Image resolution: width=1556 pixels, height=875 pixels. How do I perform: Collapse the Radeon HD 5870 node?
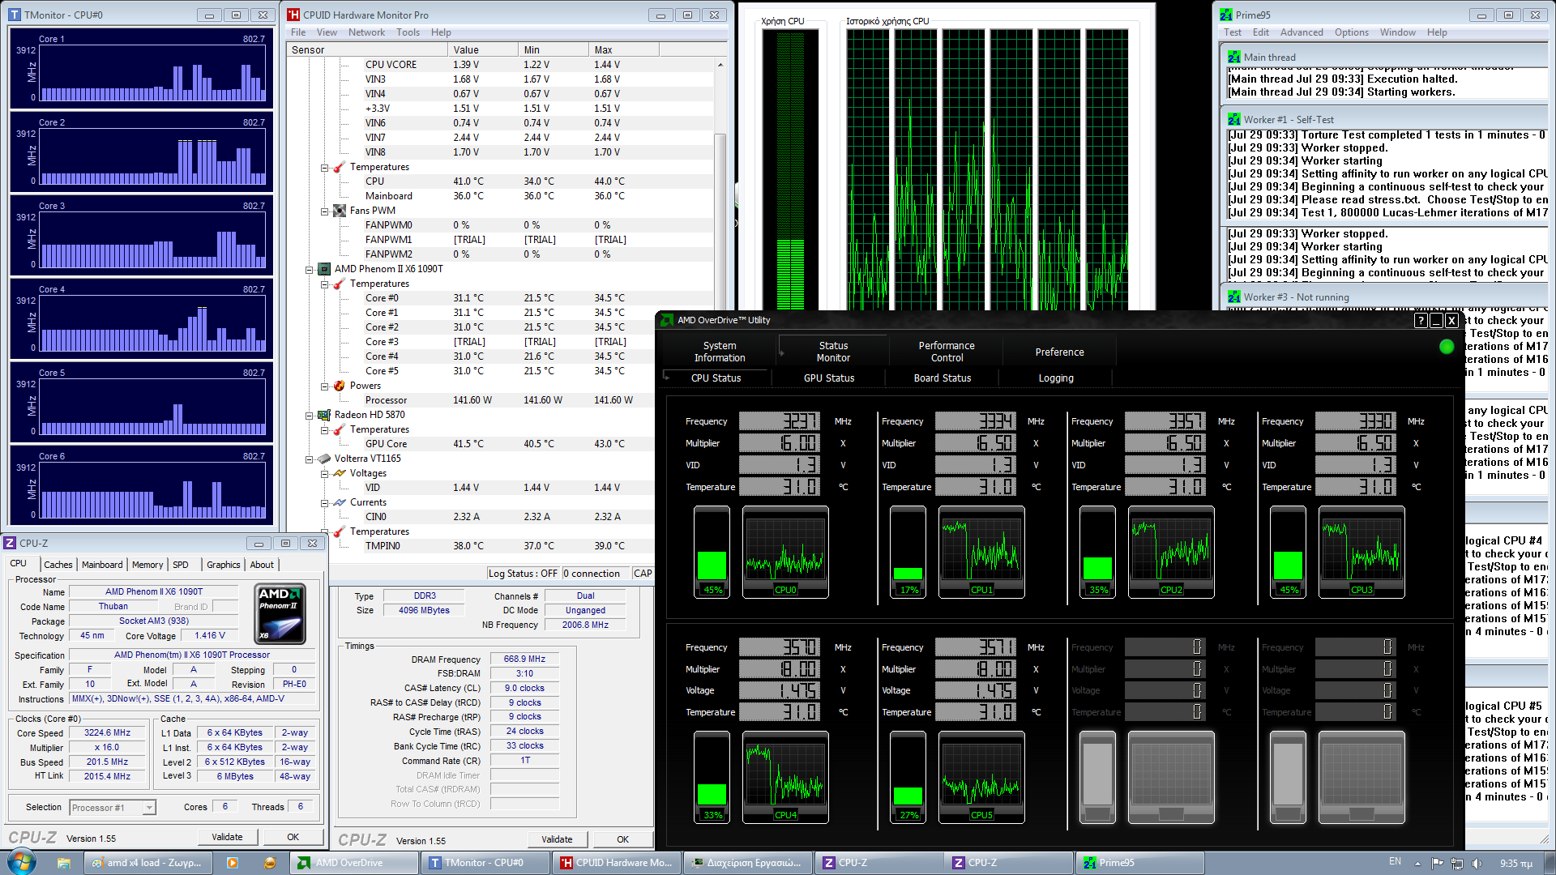(309, 415)
